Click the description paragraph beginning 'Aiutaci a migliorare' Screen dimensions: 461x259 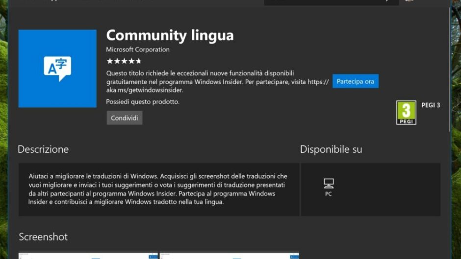pos(158,189)
